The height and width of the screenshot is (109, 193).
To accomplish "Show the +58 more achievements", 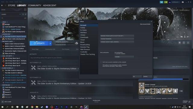I will point(181,91).
